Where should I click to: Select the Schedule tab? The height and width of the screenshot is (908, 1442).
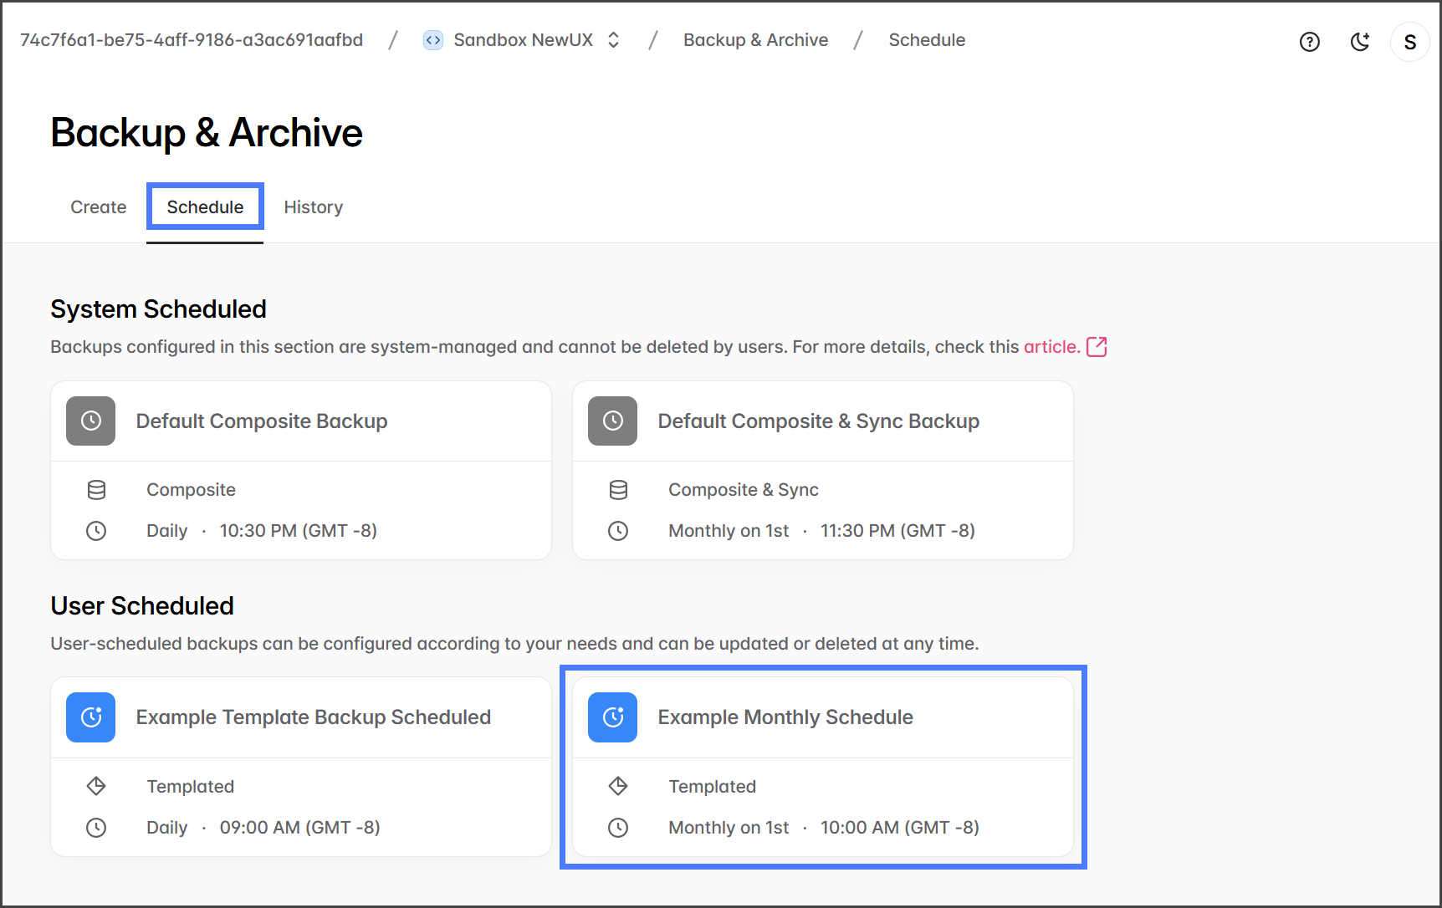point(205,207)
